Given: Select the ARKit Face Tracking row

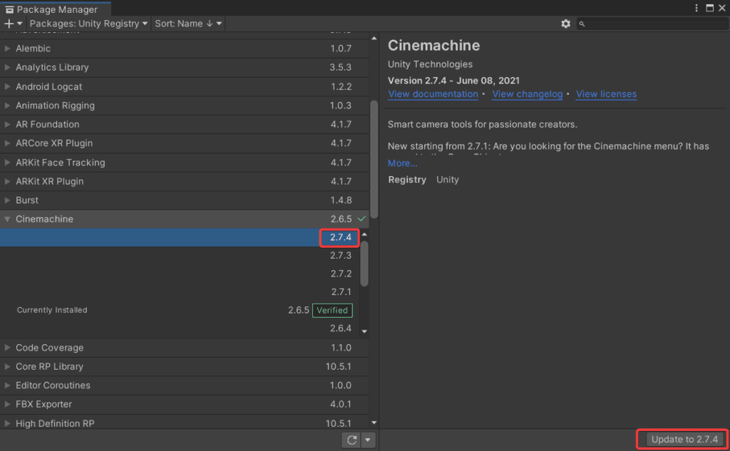Looking at the screenshot, I should (185, 162).
